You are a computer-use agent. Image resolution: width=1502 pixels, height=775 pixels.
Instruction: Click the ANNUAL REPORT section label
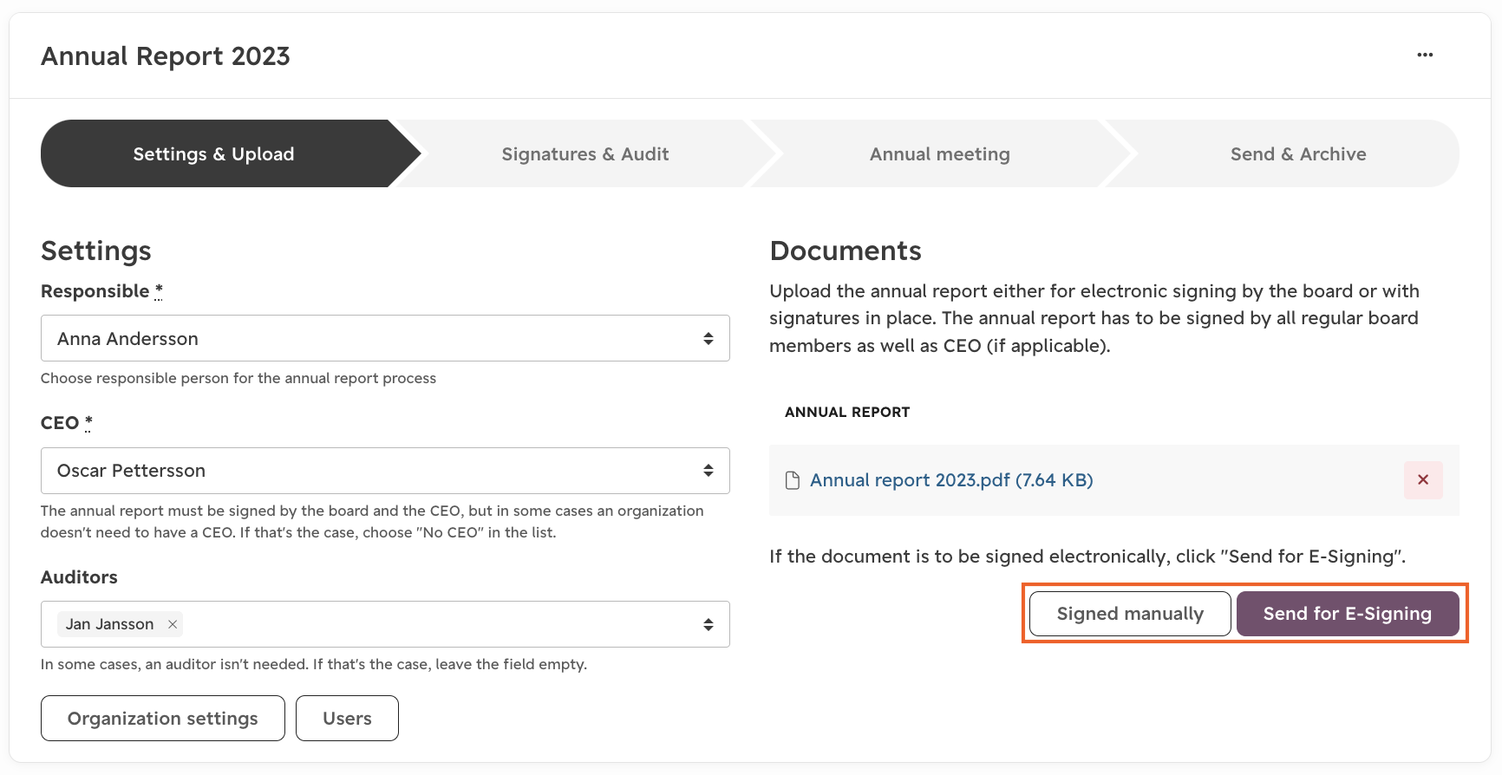point(847,412)
